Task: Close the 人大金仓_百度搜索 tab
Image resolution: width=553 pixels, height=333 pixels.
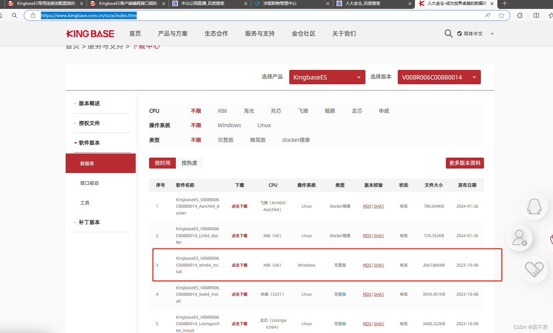Action: pos(410,3)
